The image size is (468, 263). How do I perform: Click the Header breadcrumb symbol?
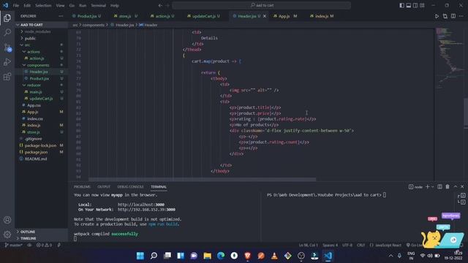tap(148, 25)
